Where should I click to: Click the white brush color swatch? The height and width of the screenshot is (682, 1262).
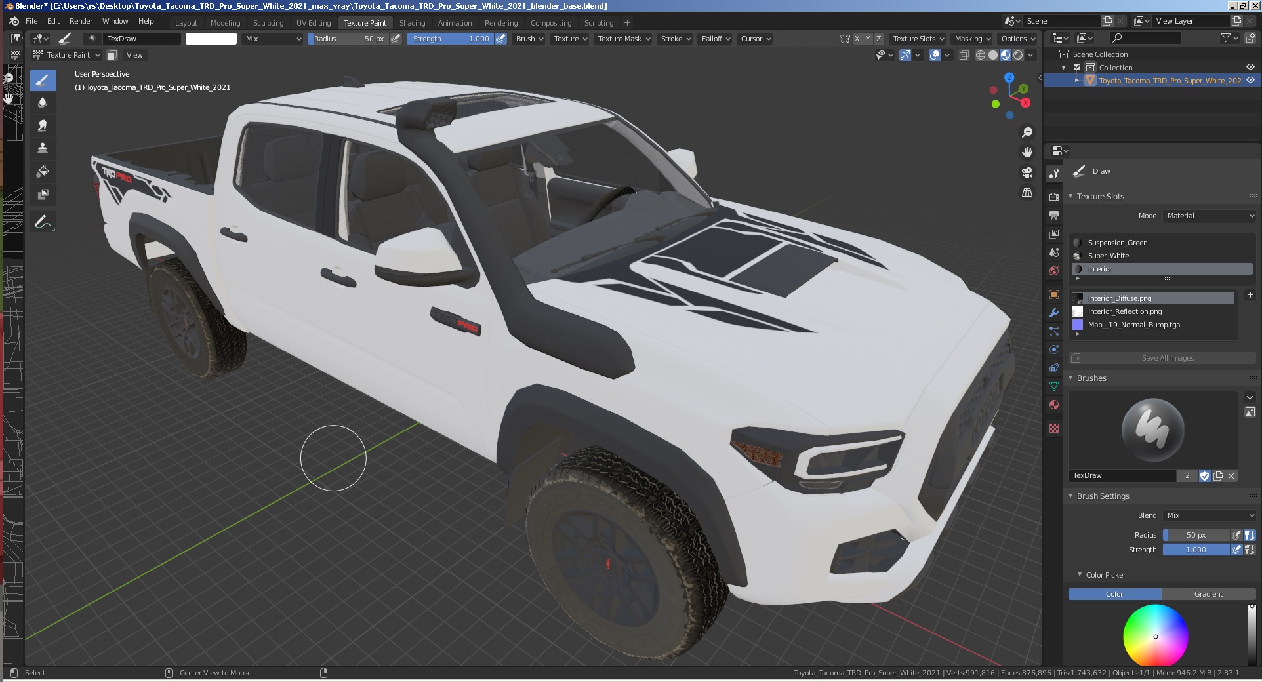click(211, 39)
